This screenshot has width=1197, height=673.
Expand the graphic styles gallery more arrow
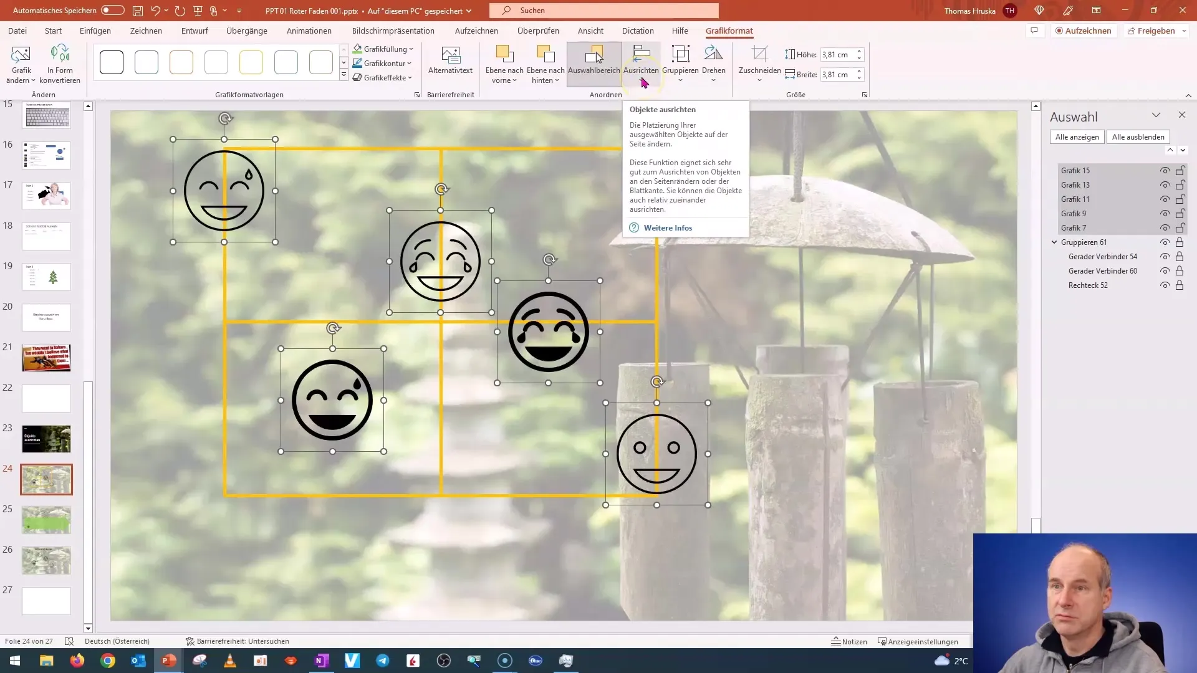(x=344, y=75)
